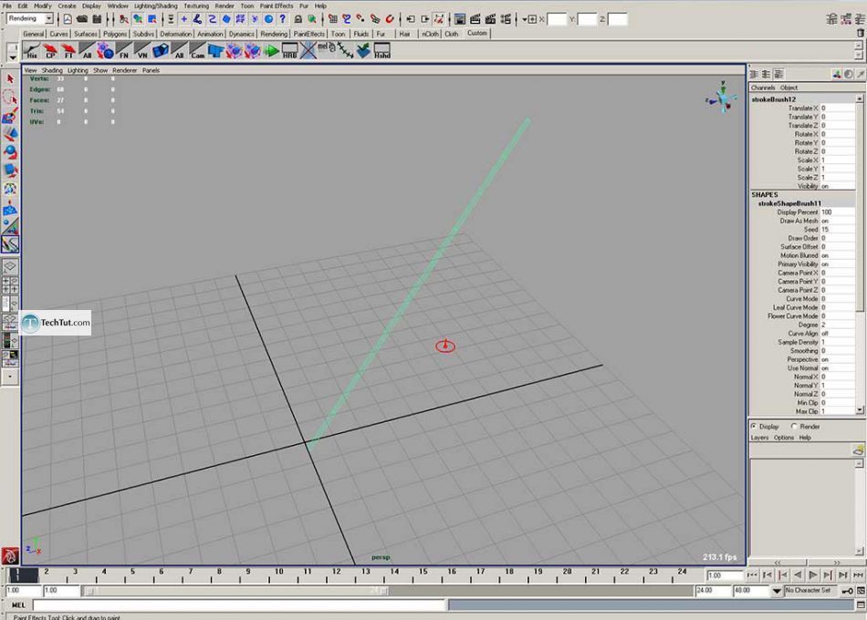
Task: Select the Display radio button in layer editor
Action: [754, 427]
